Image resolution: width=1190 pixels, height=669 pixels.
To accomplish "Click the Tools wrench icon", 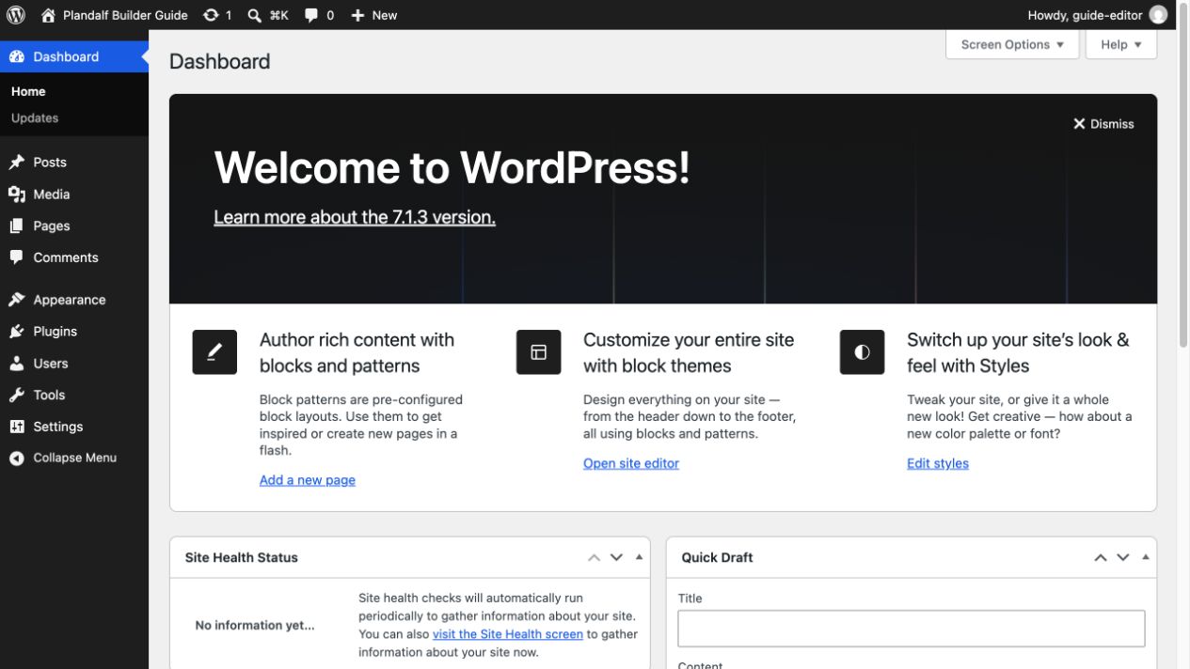I will point(17,396).
